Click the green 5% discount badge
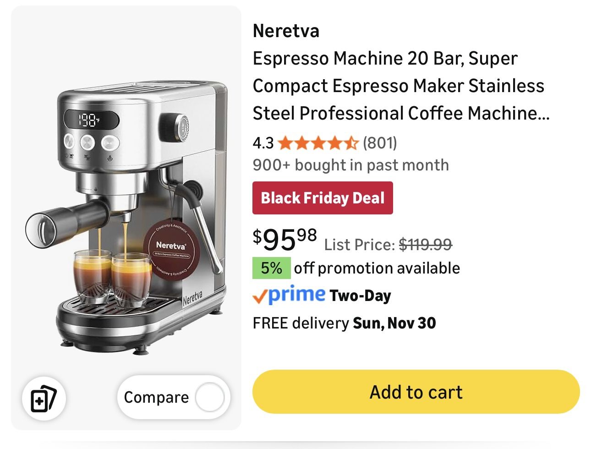Viewport: 591px width, 449px height. (x=271, y=268)
